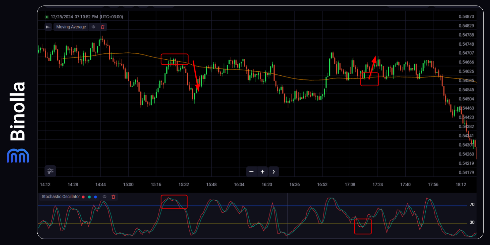Screen dimensions: 490x245
Task: Zoom out the chart with the minus button
Action: pos(251,172)
